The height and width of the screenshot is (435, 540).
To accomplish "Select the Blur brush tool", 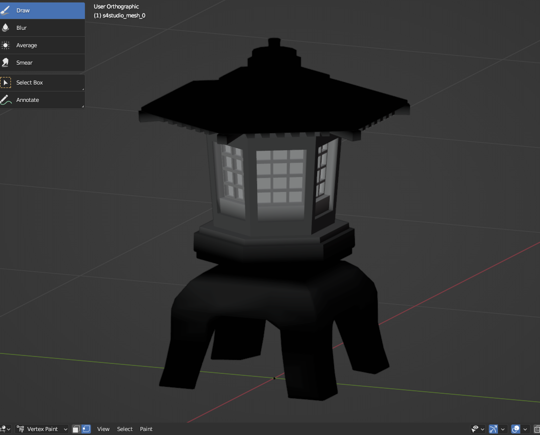I will click(42, 28).
